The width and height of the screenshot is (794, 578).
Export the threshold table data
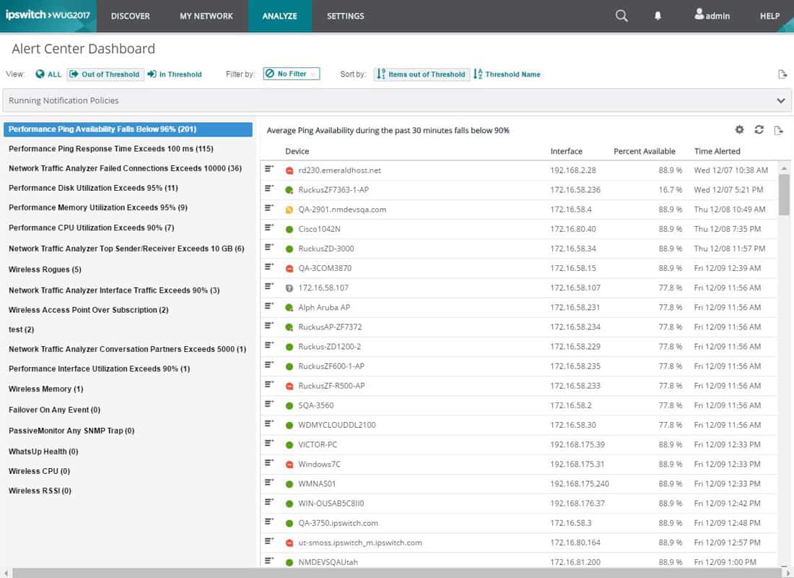coord(778,130)
